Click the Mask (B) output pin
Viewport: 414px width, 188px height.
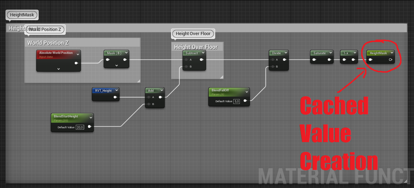click(x=125, y=60)
